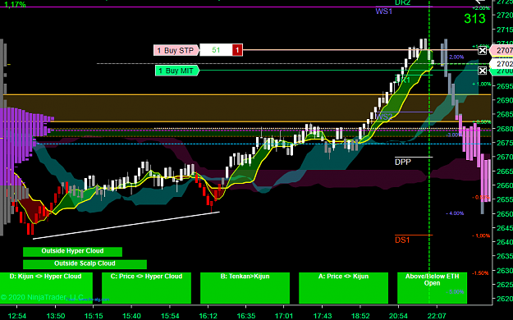Click the DS1 support level label
513x320 pixels.
[402, 240]
